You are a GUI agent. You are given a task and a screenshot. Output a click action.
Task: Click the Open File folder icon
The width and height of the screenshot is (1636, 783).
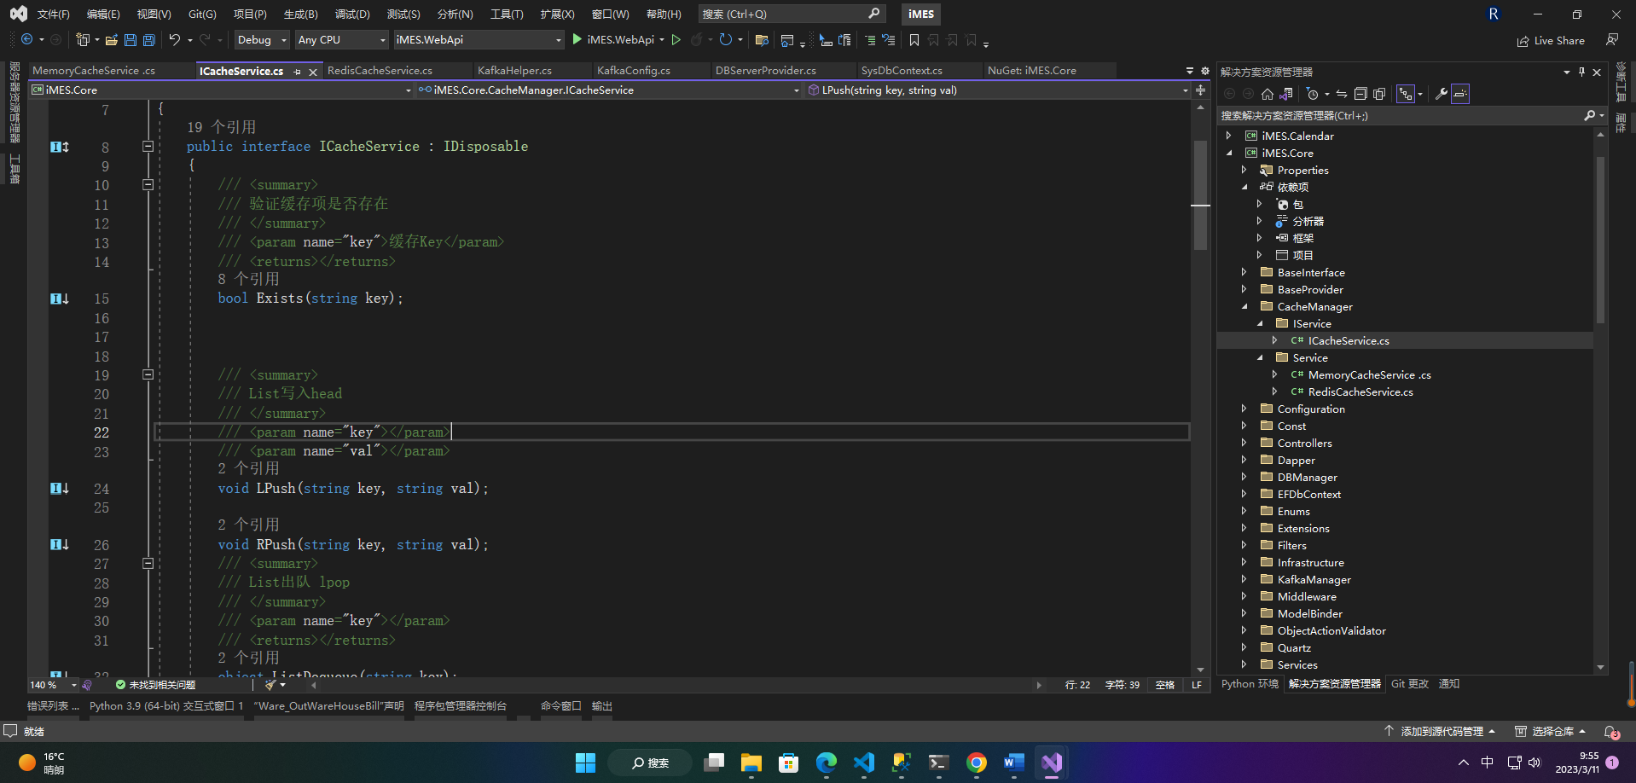(x=111, y=40)
